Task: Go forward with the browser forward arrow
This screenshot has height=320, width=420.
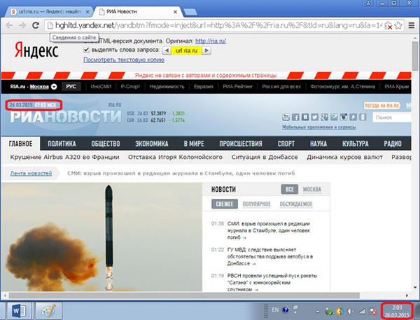Action: pos(22,25)
